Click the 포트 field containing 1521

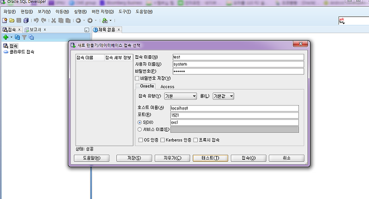coord(234,116)
